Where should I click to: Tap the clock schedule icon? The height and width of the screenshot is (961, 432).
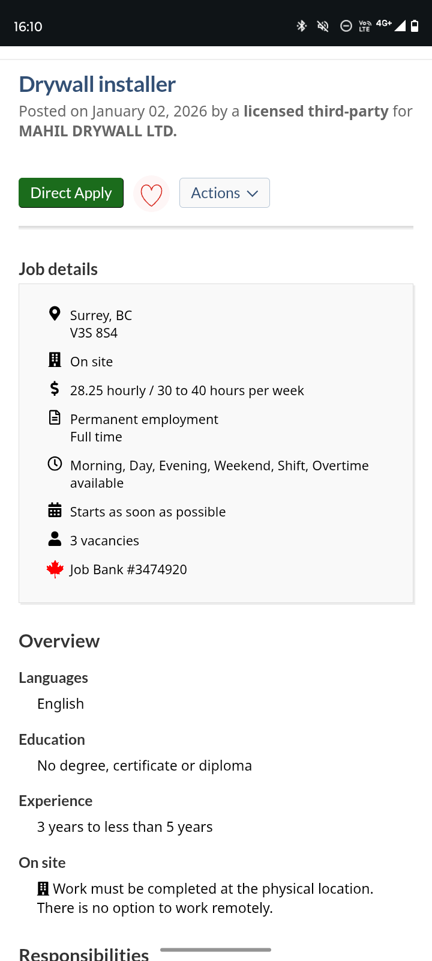55,464
